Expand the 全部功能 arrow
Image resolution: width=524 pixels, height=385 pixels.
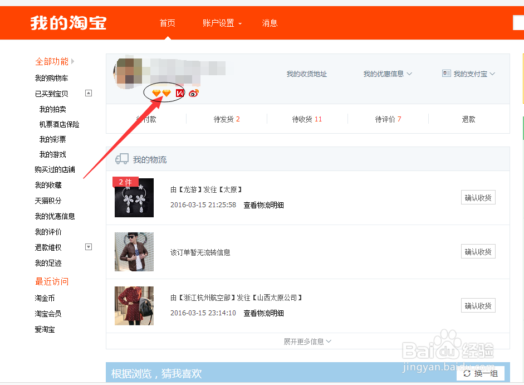pyautogui.click(x=72, y=61)
